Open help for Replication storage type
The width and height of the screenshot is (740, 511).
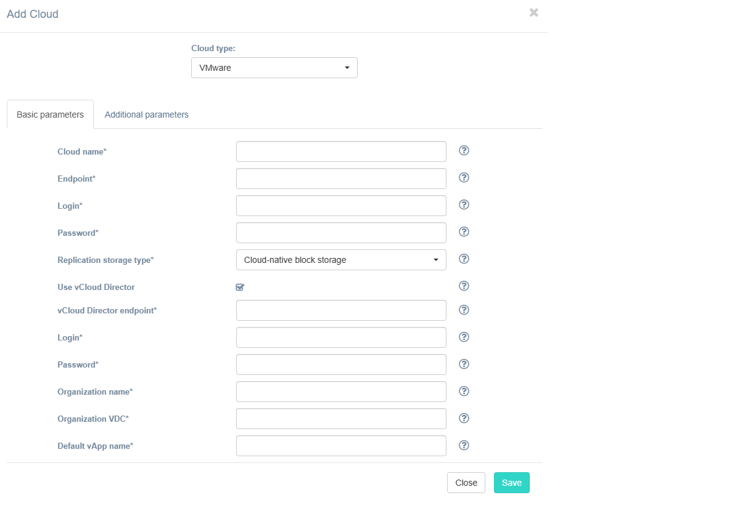pyautogui.click(x=464, y=259)
